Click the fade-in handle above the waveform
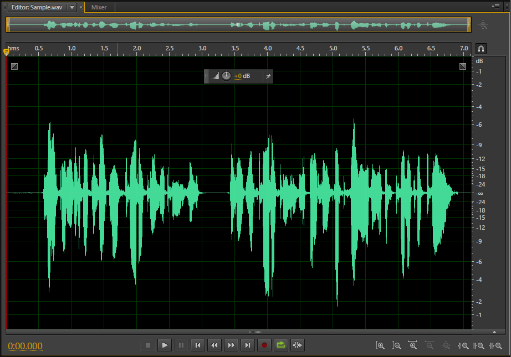Viewport: 511px width, 357px height. click(14, 66)
